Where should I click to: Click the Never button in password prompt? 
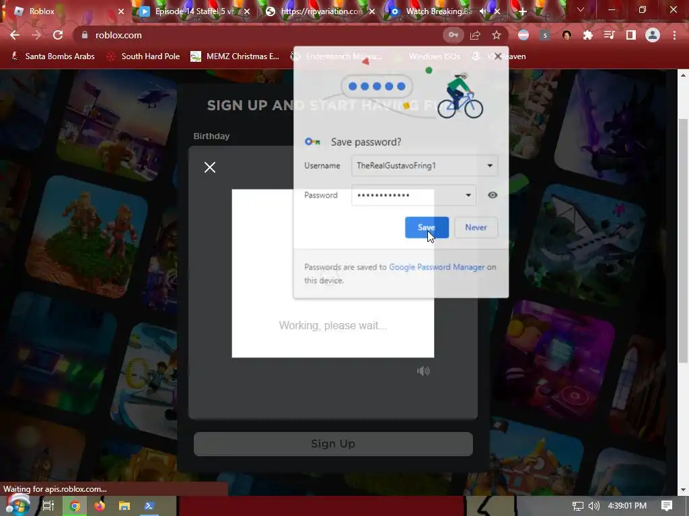(x=476, y=227)
